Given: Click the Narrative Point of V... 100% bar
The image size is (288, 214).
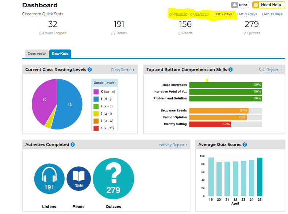Looking at the screenshot, I should pos(226,92).
